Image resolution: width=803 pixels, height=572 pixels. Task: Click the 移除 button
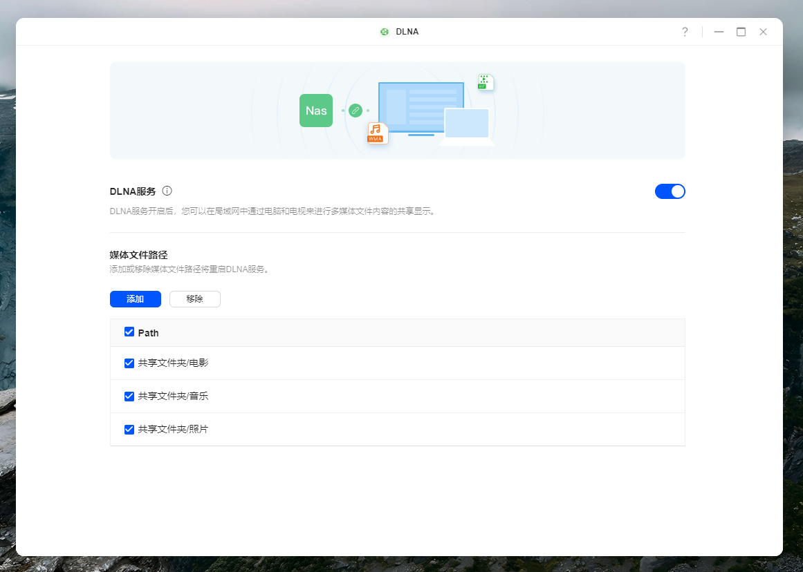[x=195, y=299]
